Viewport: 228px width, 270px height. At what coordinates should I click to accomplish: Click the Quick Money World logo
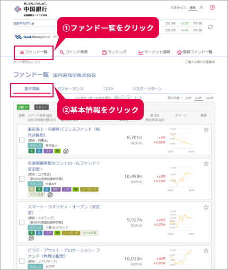[x=32, y=37]
